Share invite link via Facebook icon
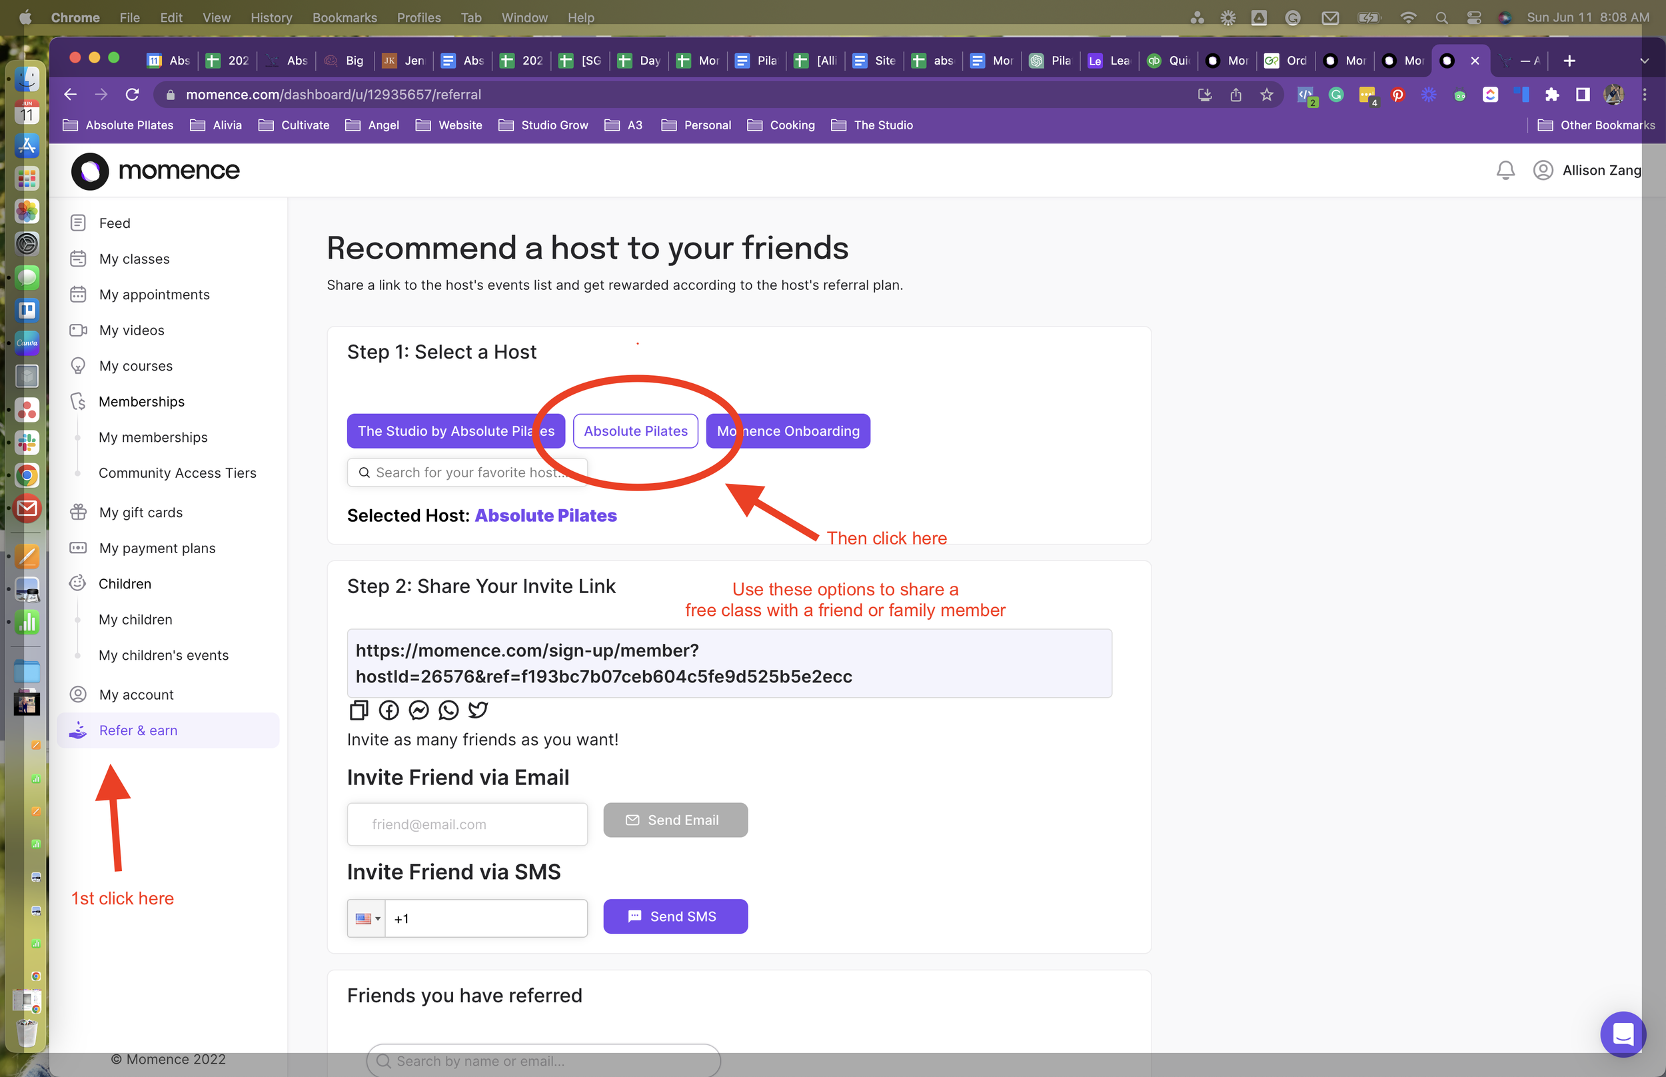The image size is (1666, 1077). click(389, 710)
